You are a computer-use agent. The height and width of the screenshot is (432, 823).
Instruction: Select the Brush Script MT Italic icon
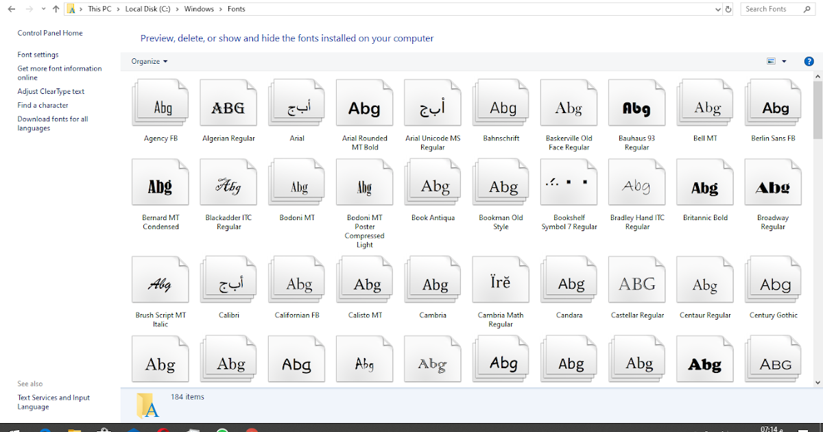click(x=160, y=280)
